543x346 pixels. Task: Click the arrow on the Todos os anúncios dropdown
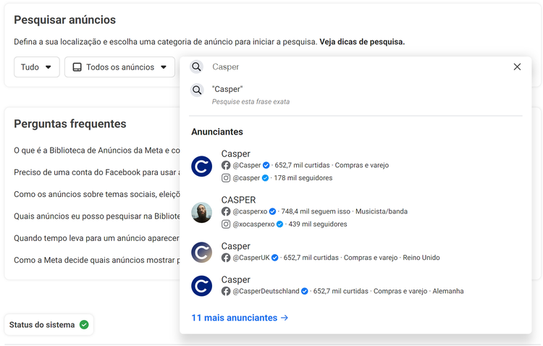pyautogui.click(x=164, y=67)
